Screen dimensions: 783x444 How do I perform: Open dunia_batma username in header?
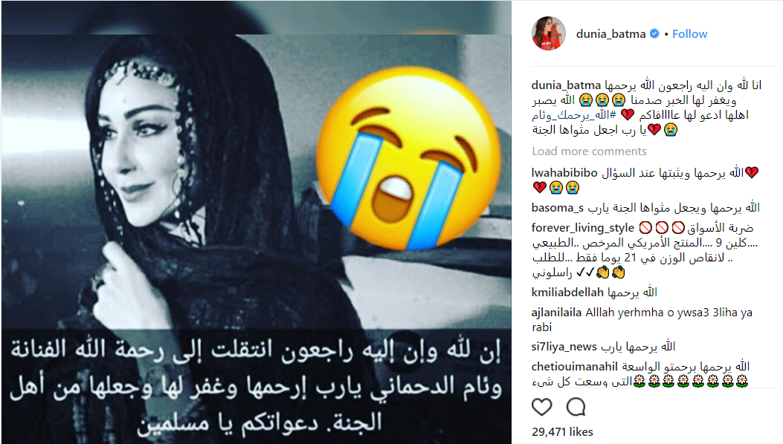610,34
